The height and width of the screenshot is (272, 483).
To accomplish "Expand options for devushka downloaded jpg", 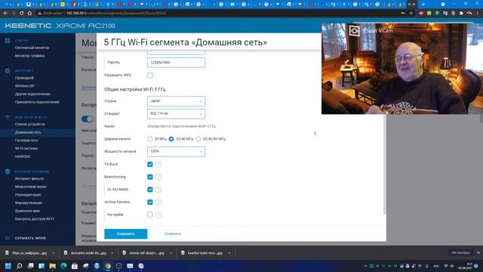I will (x=112, y=253).
